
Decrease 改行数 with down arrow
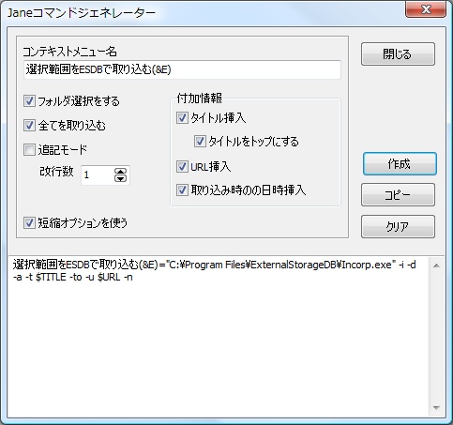(120, 178)
